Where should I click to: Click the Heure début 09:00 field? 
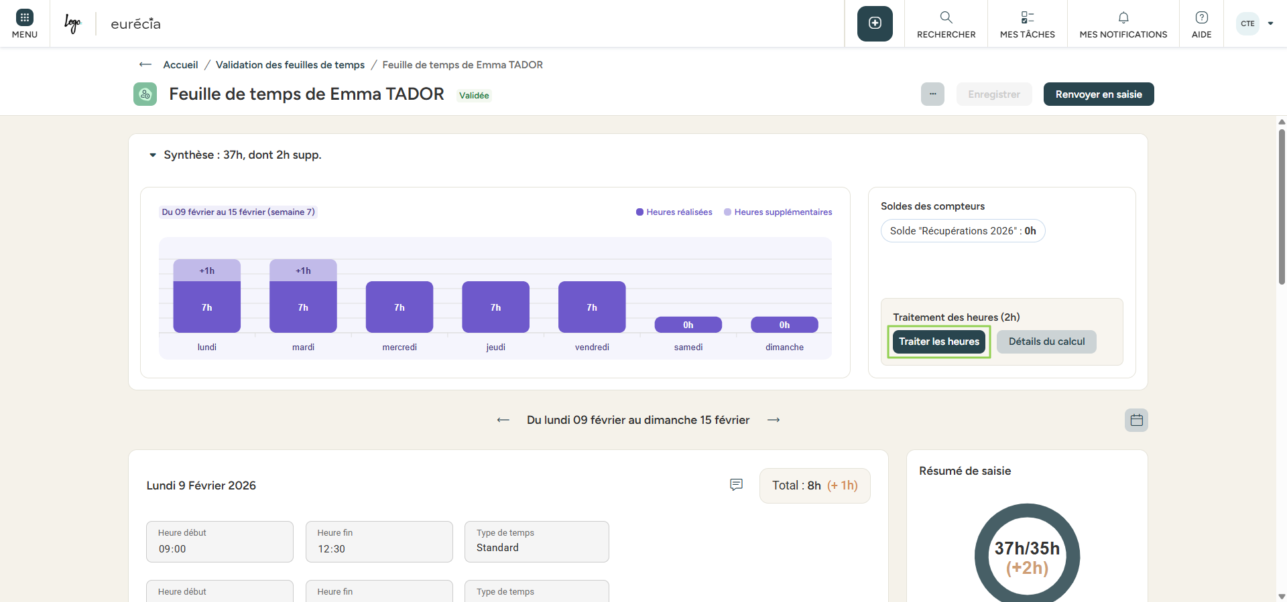coord(219,542)
